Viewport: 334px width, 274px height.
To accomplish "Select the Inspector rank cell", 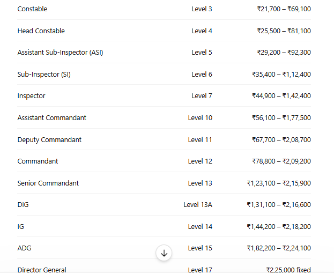I will [31, 96].
